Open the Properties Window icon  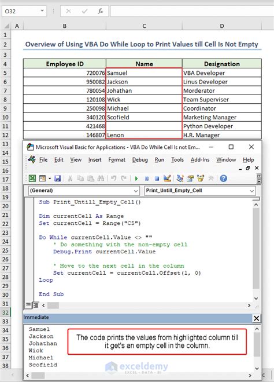pyautogui.click(x=190, y=179)
